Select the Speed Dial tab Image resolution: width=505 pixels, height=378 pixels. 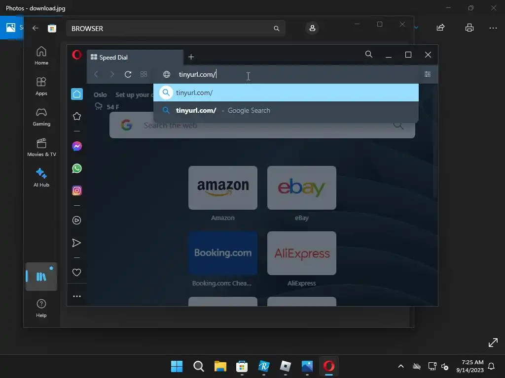pyautogui.click(x=135, y=57)
